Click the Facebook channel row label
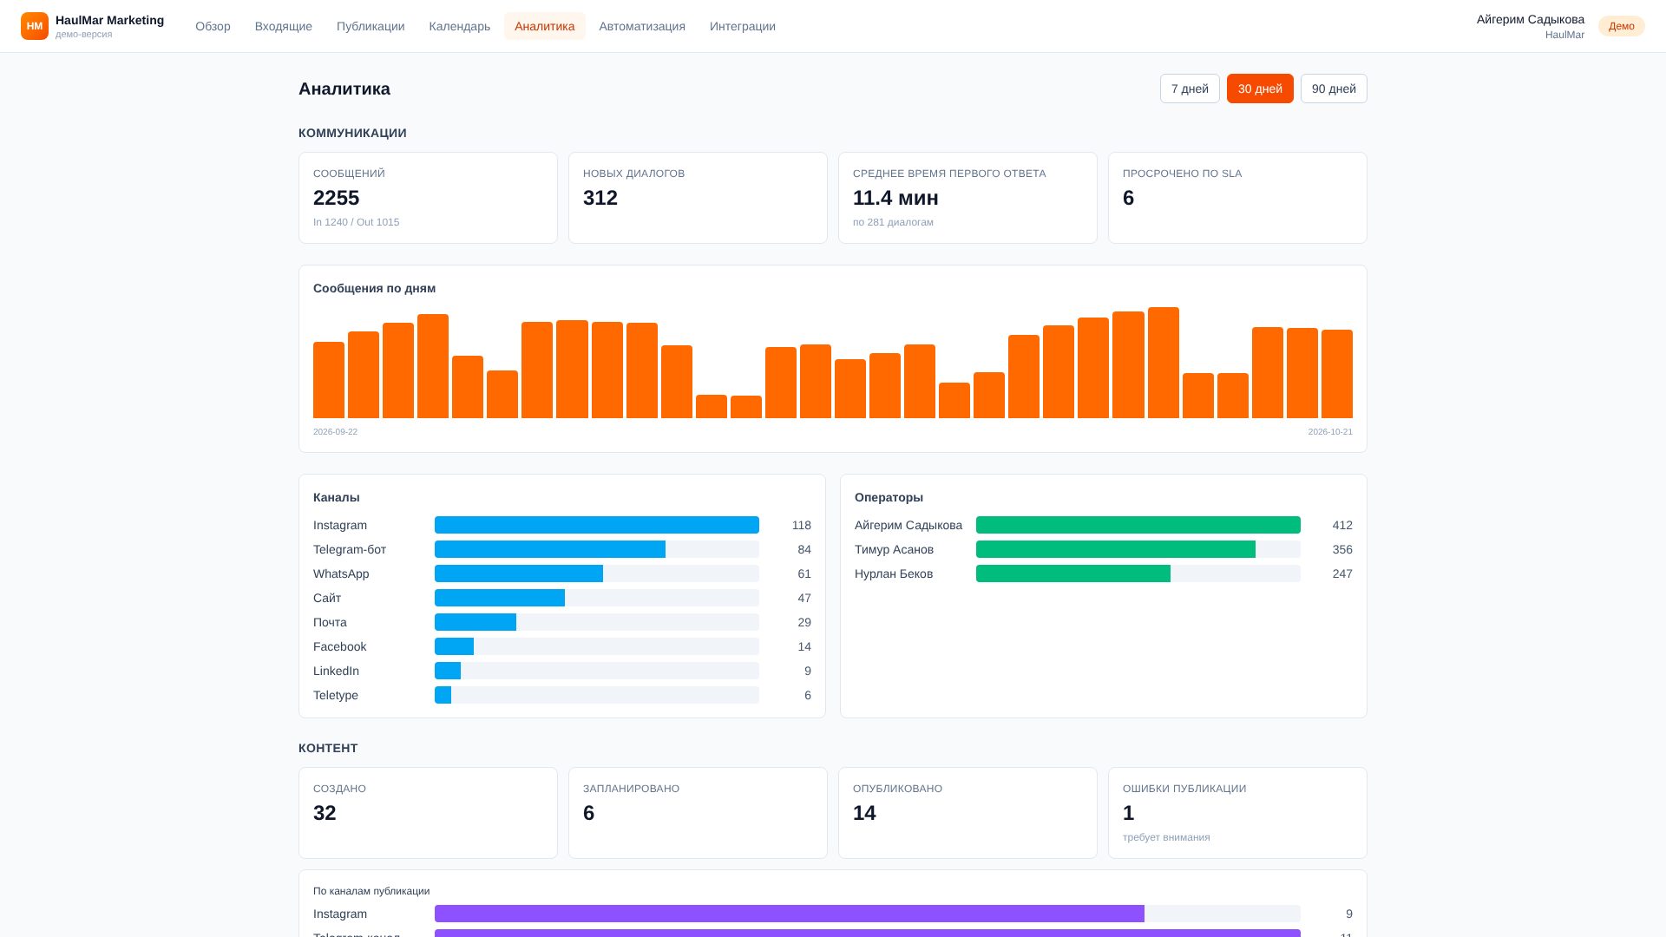The width and height of the screenshot is (1666, 937). (x=340, y=646)
